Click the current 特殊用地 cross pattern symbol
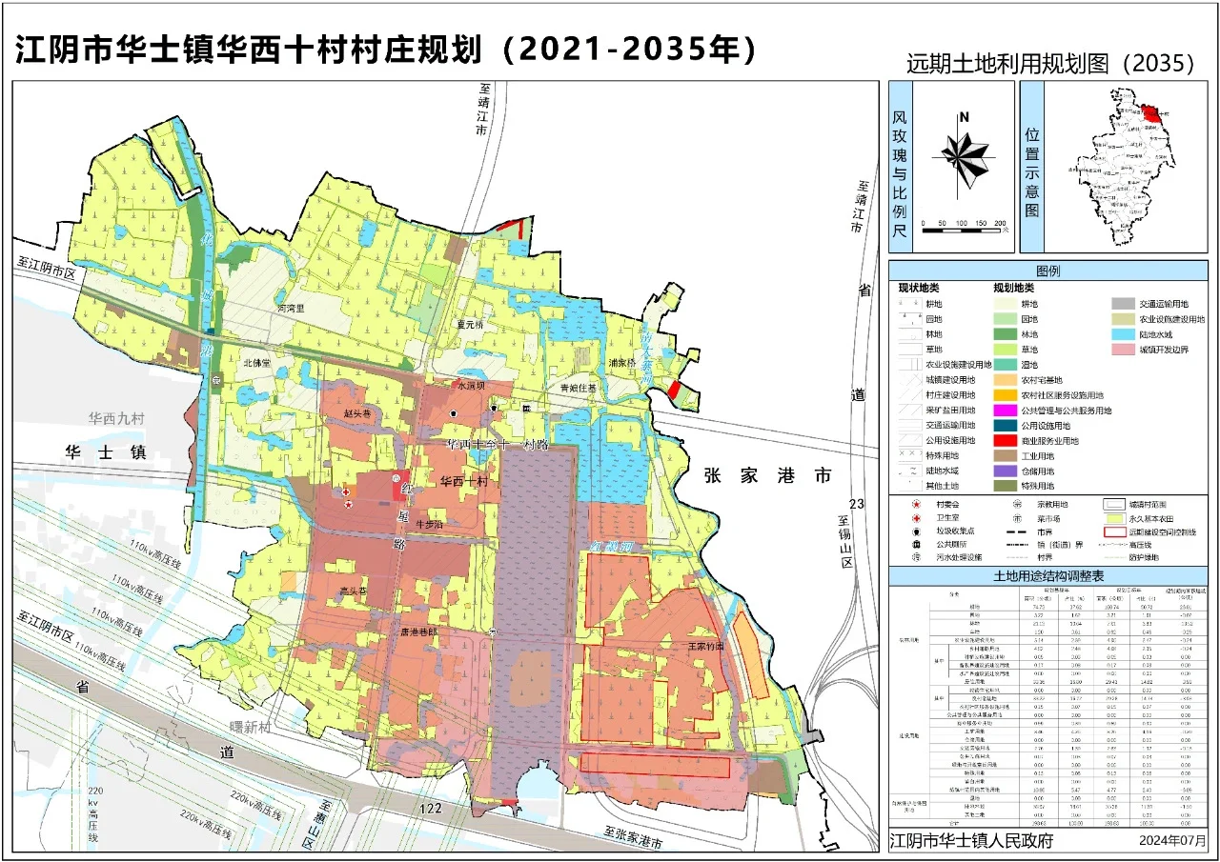This screenshot has height=862, width=1220. click(x=910, y=455)
